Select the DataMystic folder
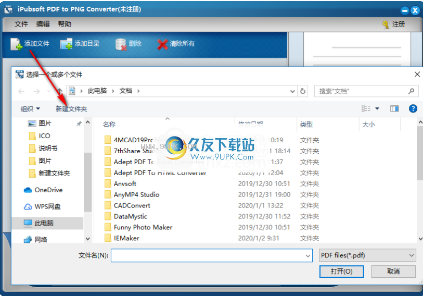This screenshot has height=296, width=423. coord(126,216)
